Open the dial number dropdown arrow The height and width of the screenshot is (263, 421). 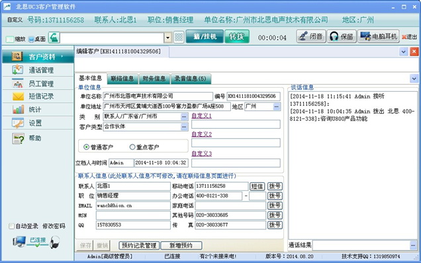[168, 38]
